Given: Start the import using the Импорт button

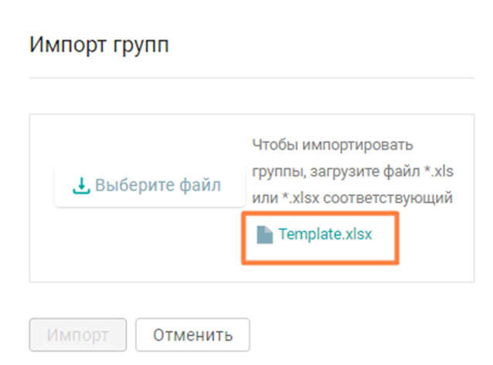Looking at the screenshot, I should pyautogui.click(x=78, y=335).
